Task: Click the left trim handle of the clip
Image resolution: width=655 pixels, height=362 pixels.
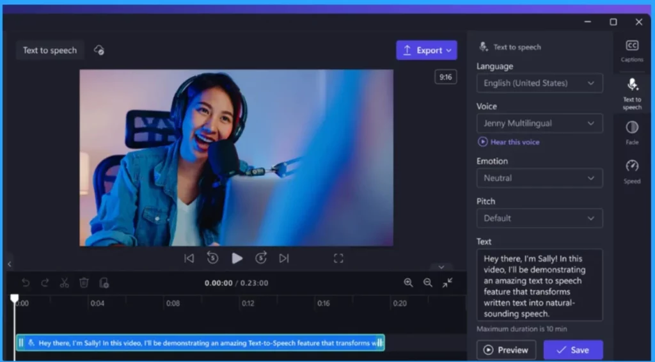Action: tap(20, 343)
